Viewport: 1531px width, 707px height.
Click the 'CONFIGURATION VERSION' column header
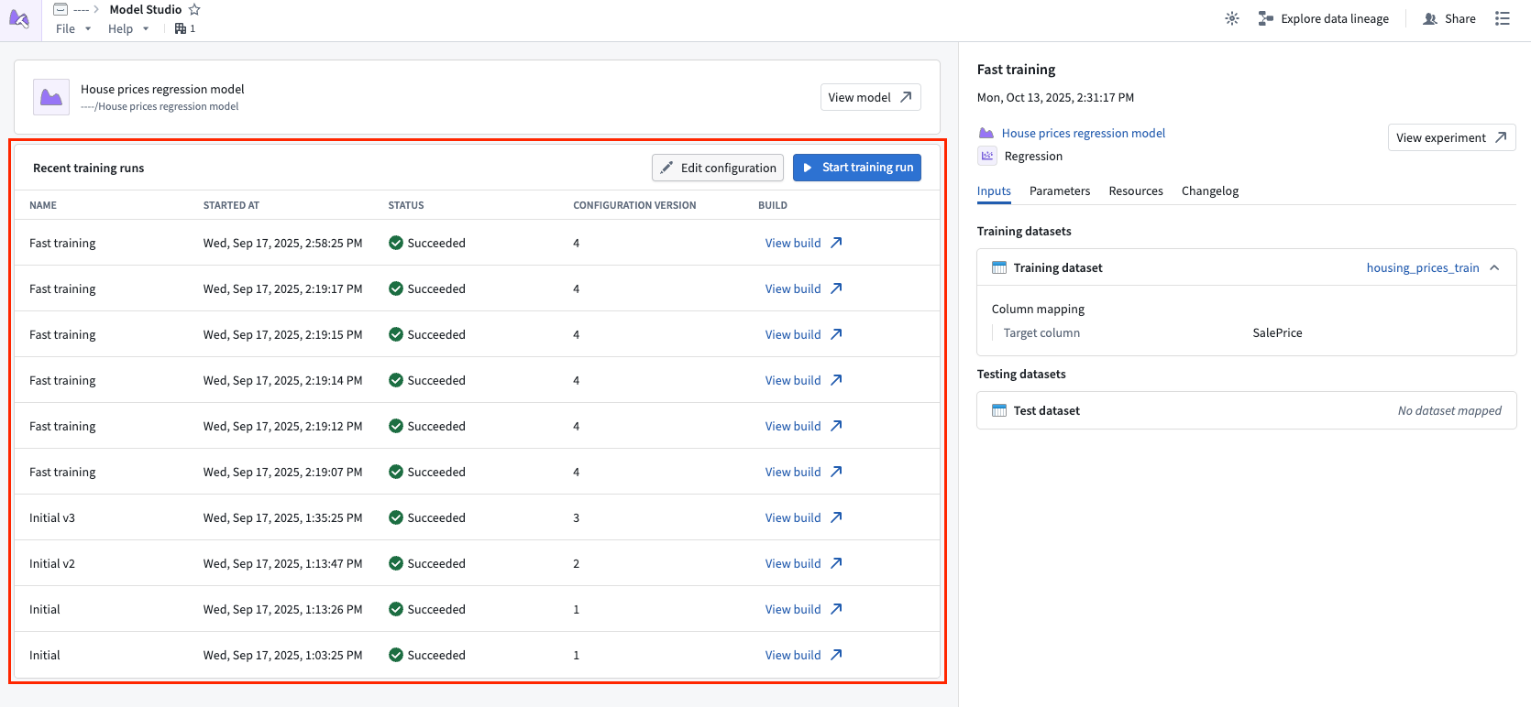click(634, 205)
